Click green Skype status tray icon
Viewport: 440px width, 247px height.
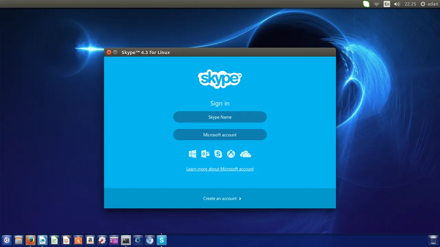(366, 4)
